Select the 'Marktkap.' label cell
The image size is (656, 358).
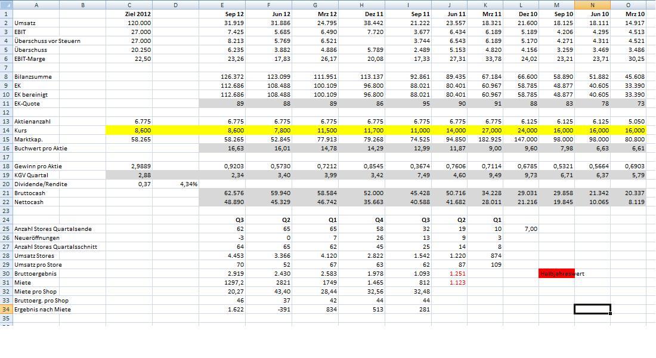pyautogui.click(x=36, y=140)
